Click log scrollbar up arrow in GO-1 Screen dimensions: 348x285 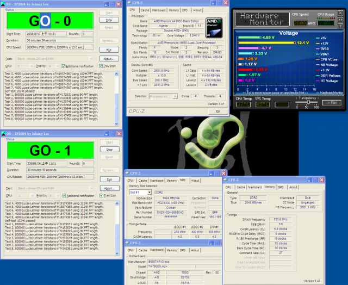tap(117, 203)
